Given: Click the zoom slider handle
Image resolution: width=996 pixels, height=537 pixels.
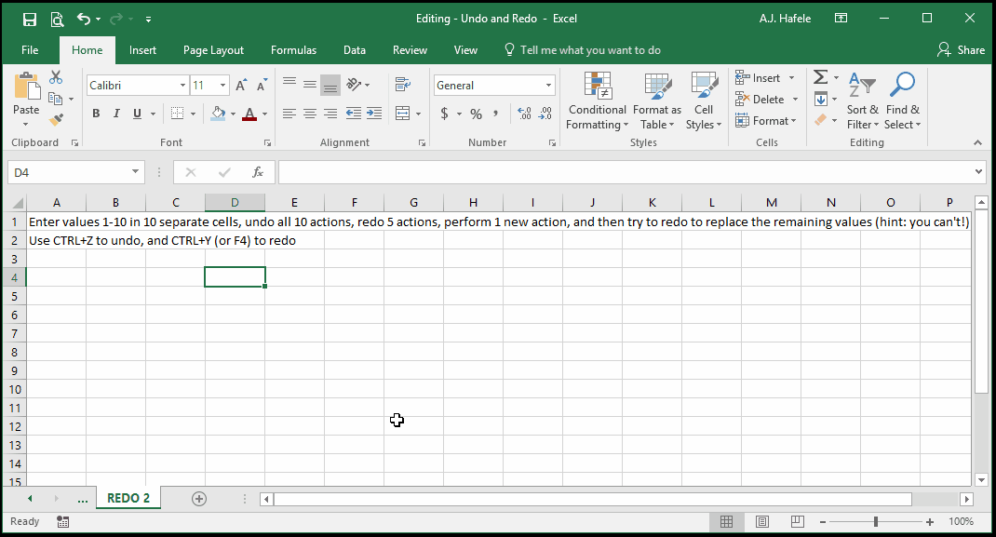Looking at the screenshot, I should [876, 522].
